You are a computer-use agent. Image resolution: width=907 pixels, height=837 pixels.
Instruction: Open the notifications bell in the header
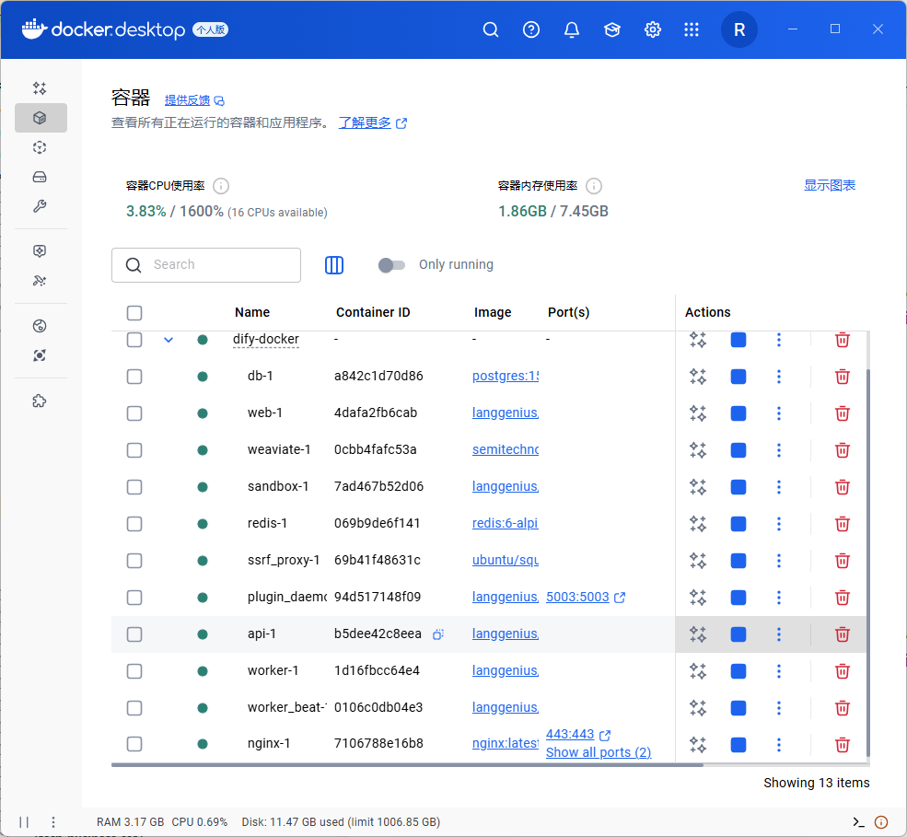(572, 29)
